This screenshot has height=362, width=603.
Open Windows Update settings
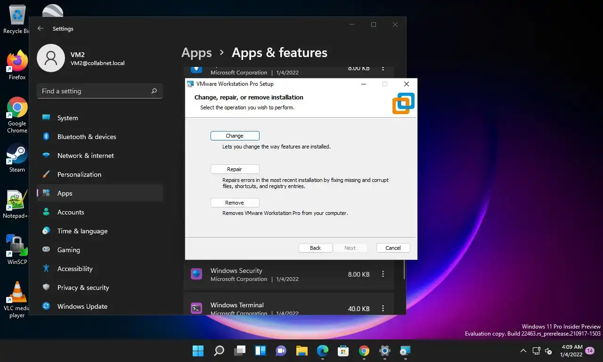coord(100,306)
